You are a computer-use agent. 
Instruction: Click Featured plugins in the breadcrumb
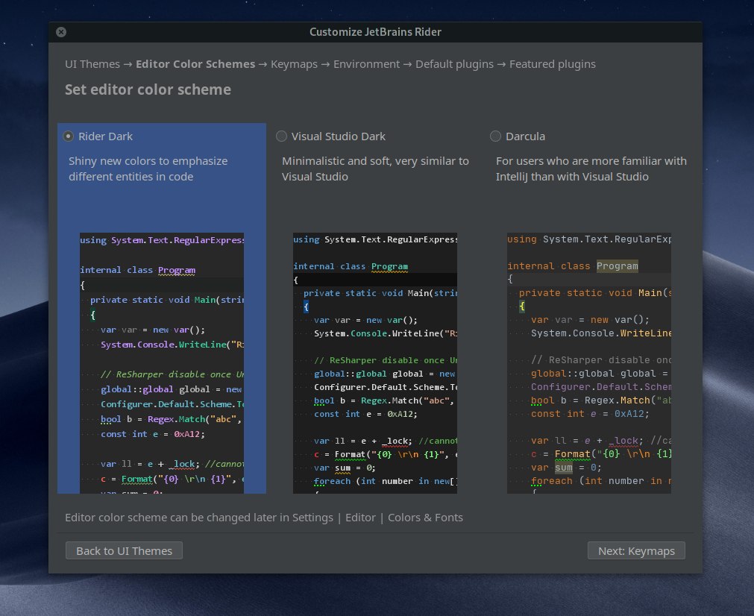pyautogui.click(x=553, y=64)
